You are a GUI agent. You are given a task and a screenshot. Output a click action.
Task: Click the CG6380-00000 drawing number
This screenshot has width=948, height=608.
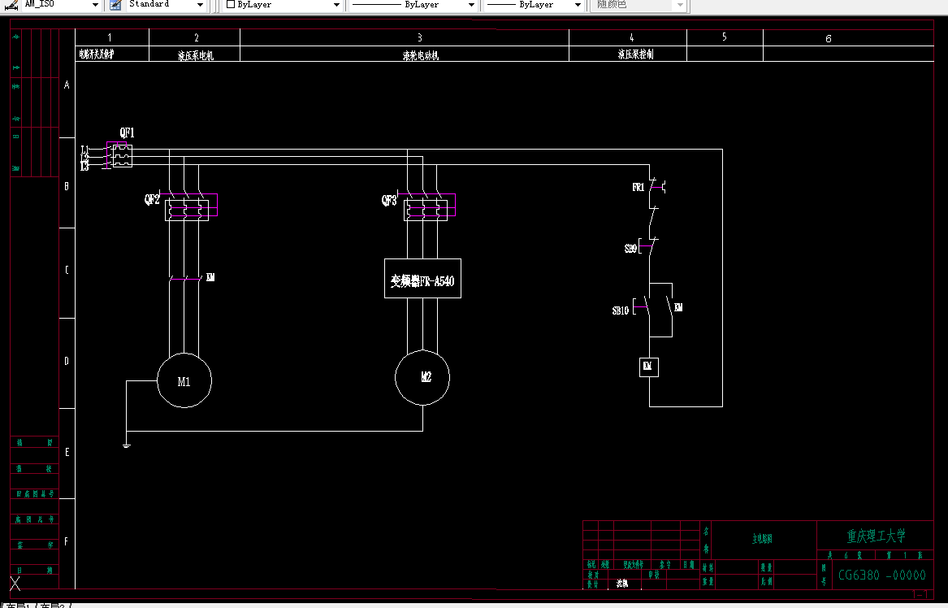coord(882,575)
